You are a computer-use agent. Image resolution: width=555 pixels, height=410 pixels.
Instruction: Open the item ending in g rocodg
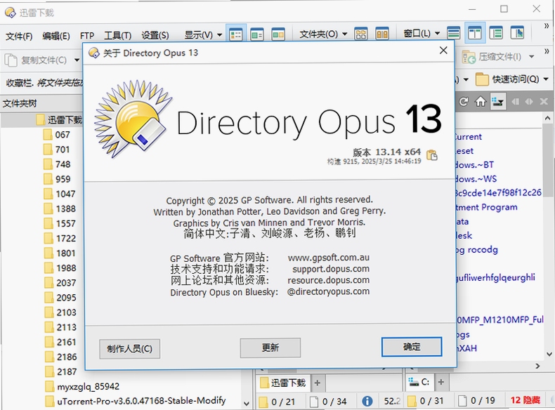click(x=477, y=250)
